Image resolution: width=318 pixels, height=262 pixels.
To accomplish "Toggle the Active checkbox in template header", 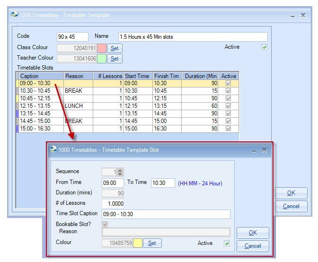I will click(x=265, y=47).
